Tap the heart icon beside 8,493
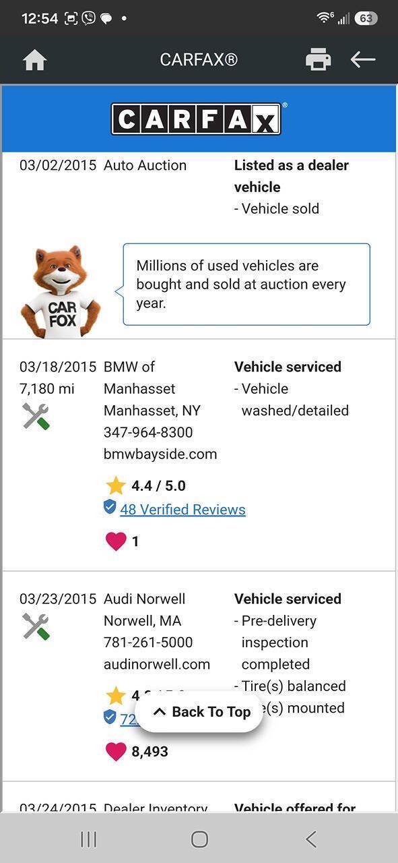This screenshot has width=398, height=863. (x=116, y=751)
